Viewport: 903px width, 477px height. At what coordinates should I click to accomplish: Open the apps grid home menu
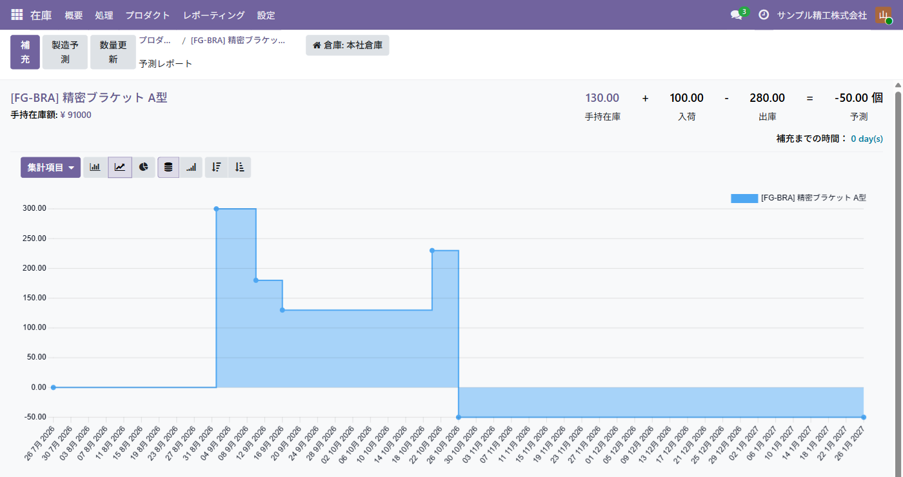tap(17, 15)
